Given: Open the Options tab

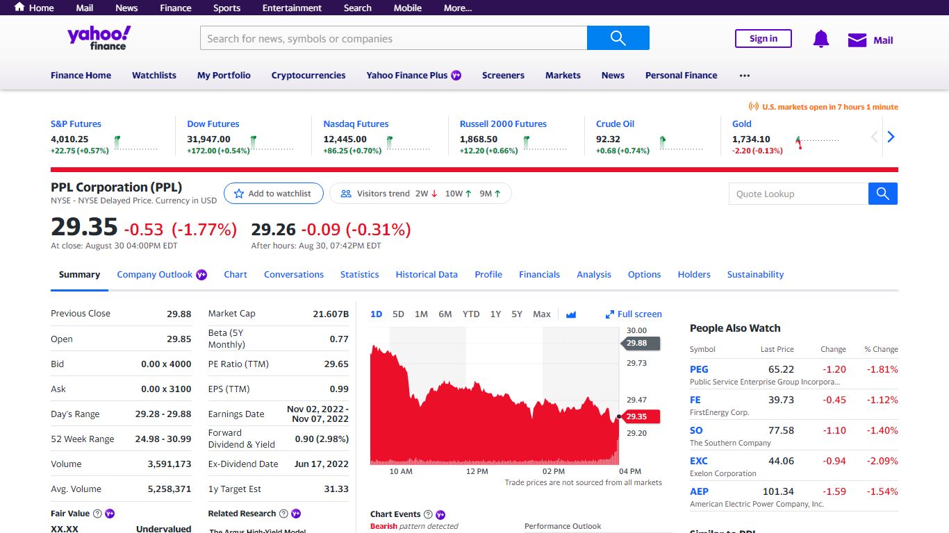Looking at the screenshot, I should (x=645, y=275).
